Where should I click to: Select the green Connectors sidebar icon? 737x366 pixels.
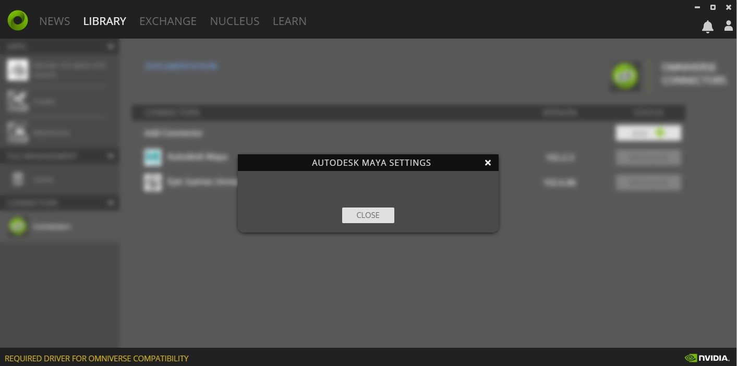click(x=18, y=226)
